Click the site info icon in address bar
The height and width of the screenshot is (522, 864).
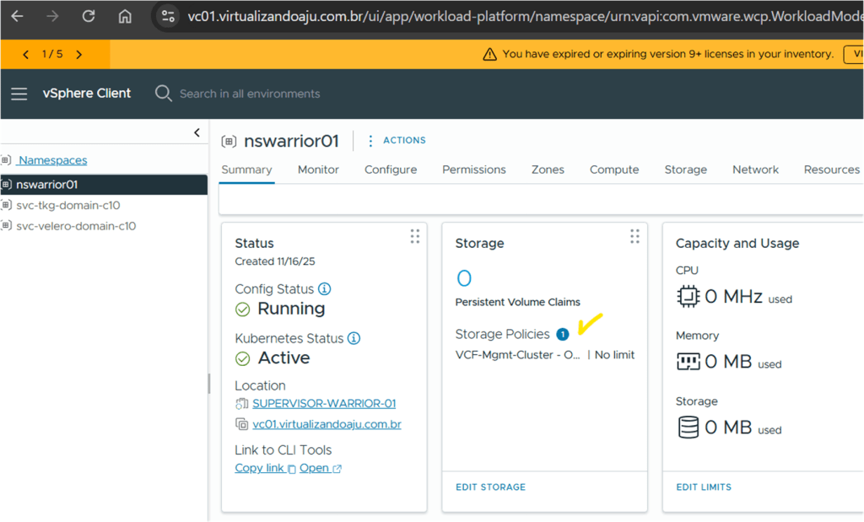coord(167,16)
